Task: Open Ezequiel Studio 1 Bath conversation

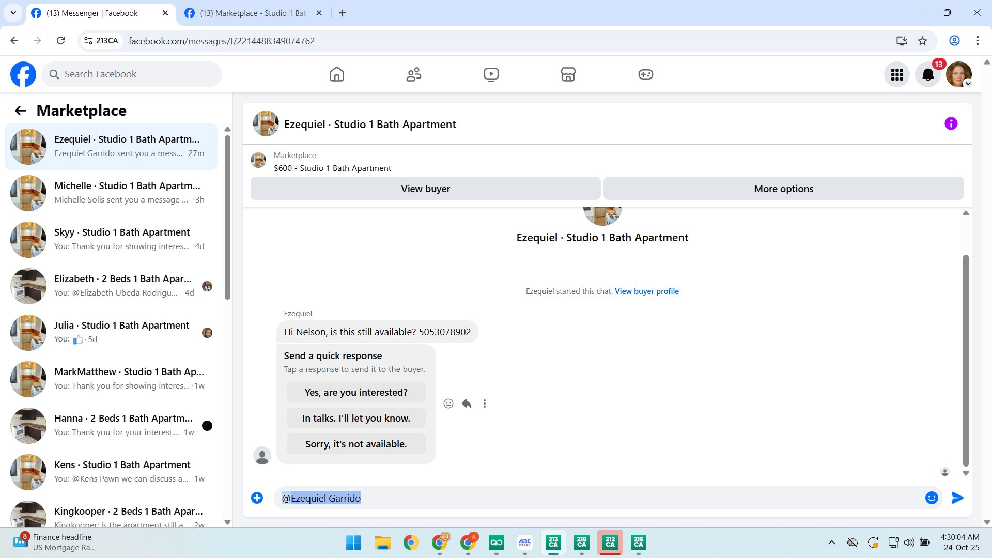Action: pyautogui.click(x=111, y=147)
